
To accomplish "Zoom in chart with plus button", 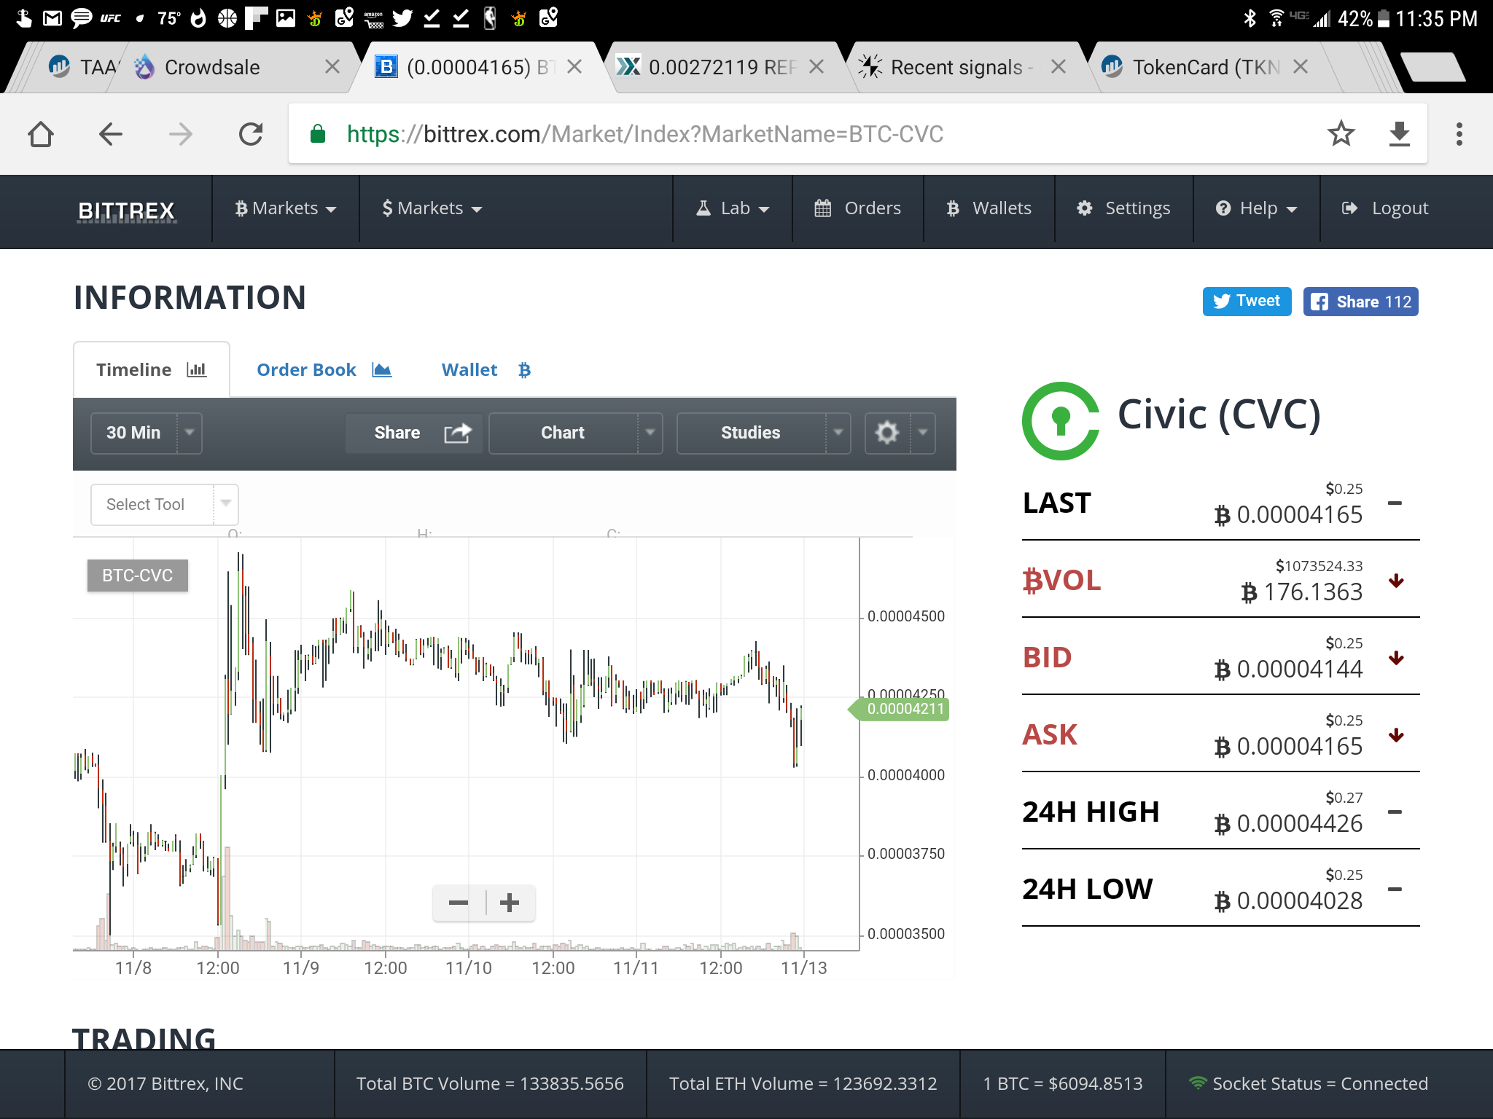I will 510,903.
